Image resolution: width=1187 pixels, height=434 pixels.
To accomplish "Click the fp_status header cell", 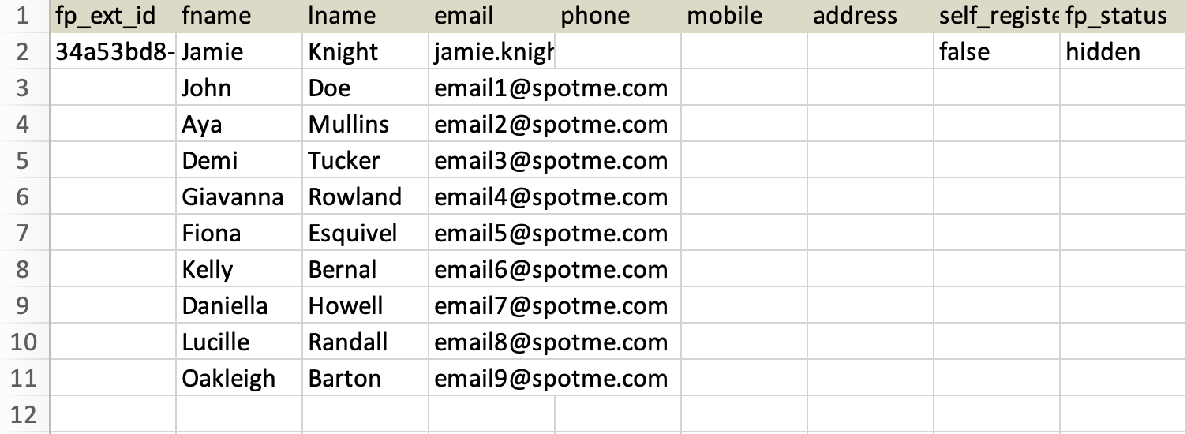I will tap(1123, 16).
